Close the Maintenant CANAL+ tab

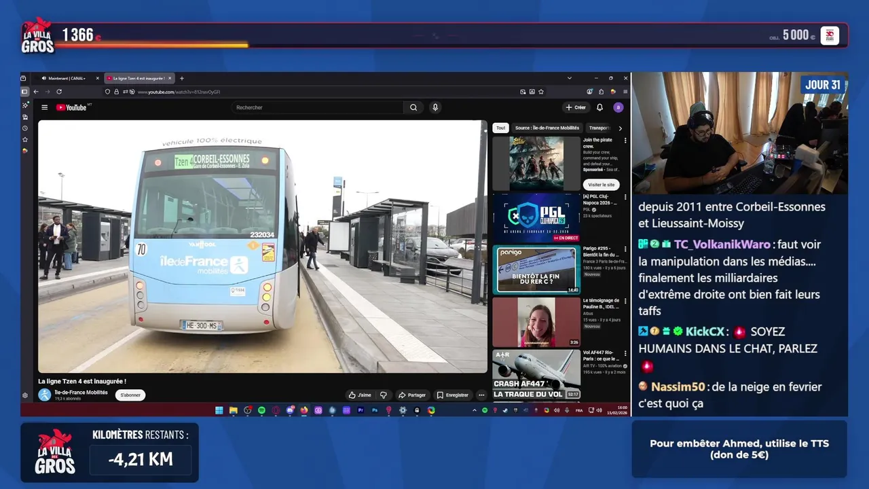click(x=97, y=78)
